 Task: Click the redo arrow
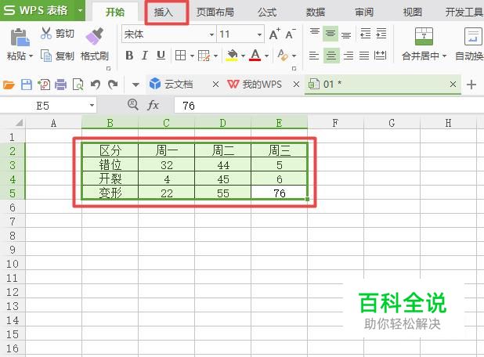113,85
